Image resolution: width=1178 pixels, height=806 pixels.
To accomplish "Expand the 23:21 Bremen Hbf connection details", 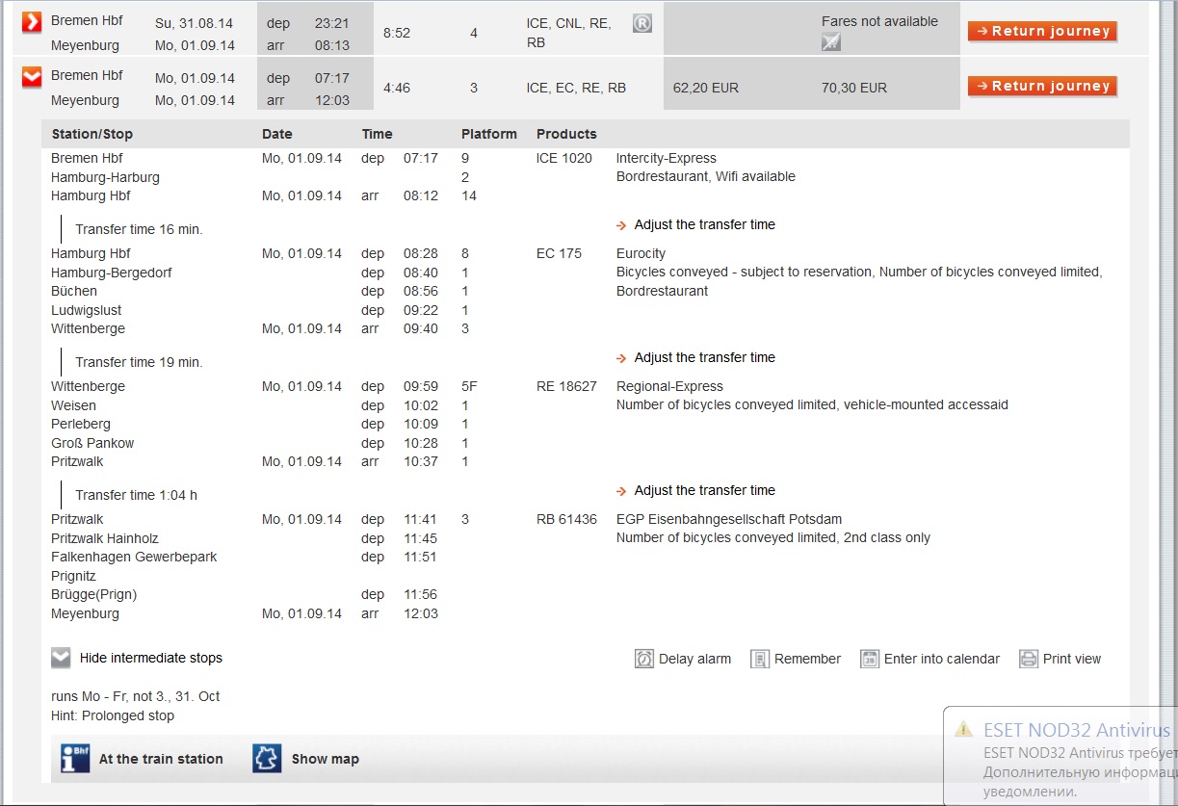I will point(32,22).
